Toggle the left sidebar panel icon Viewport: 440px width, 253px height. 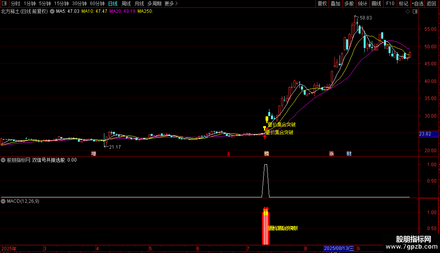[x=4, y=4]
